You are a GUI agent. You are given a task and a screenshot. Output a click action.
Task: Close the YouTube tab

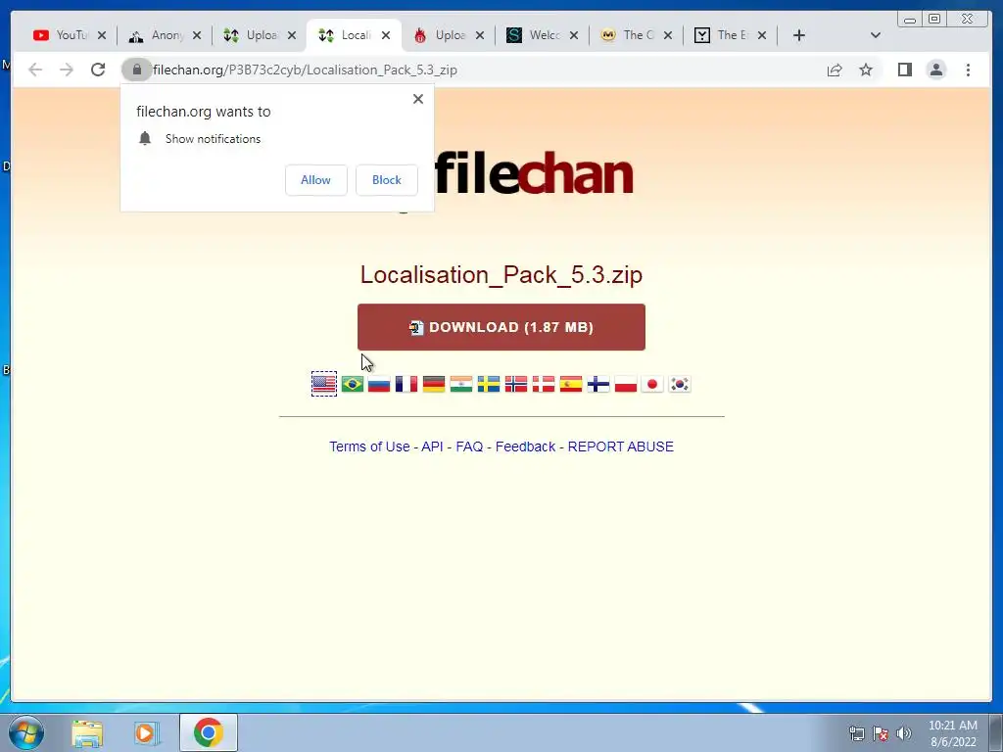coord(102,35)
